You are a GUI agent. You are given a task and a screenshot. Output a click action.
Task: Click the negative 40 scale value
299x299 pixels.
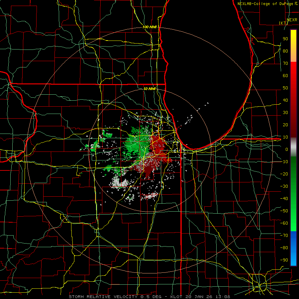(284, 199)
